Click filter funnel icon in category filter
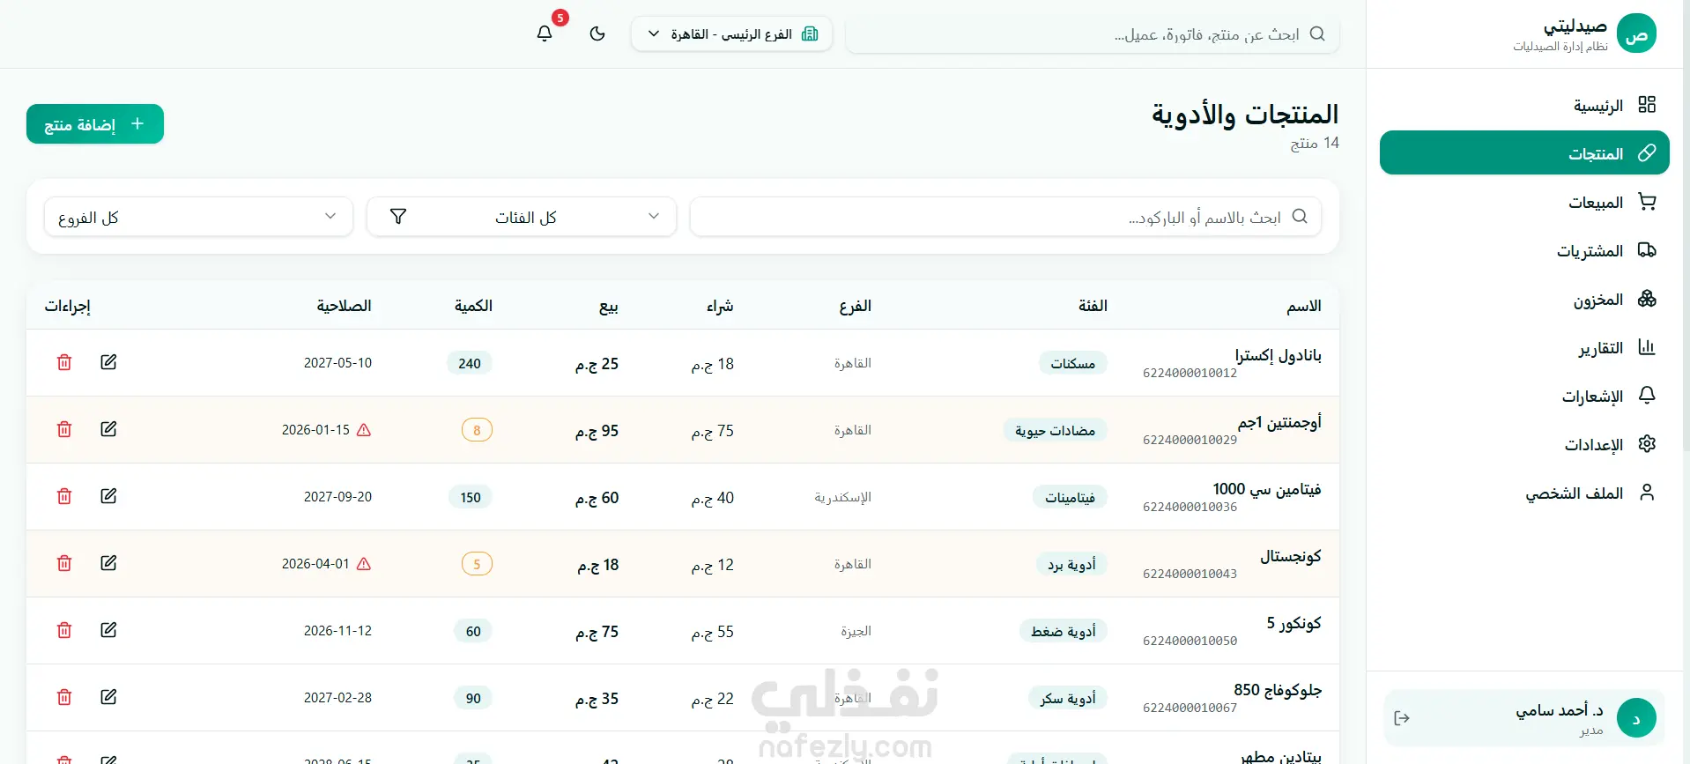1690x764 pixels. (398, 217)
